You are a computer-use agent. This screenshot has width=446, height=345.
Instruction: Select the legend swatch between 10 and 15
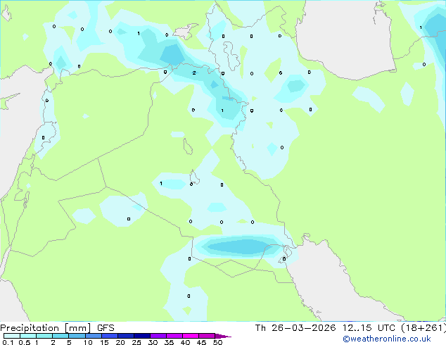pos(93,336)
